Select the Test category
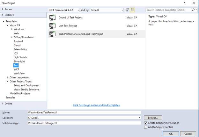 16,65
